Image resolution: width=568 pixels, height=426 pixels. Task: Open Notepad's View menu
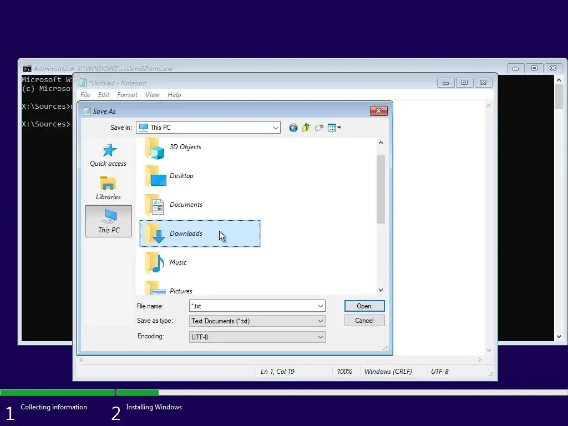153,95
